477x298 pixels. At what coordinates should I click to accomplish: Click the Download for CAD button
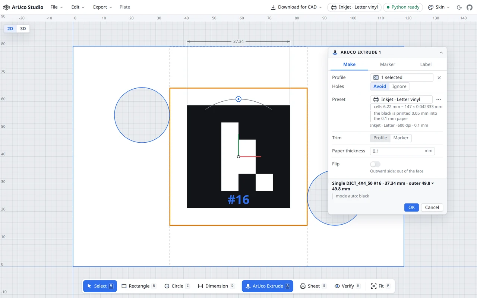pyautogui.click(x=297, y=7)
